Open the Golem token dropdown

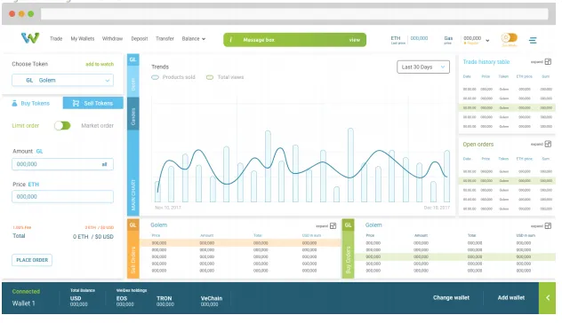pyautogui.click(x=63, y=80)
